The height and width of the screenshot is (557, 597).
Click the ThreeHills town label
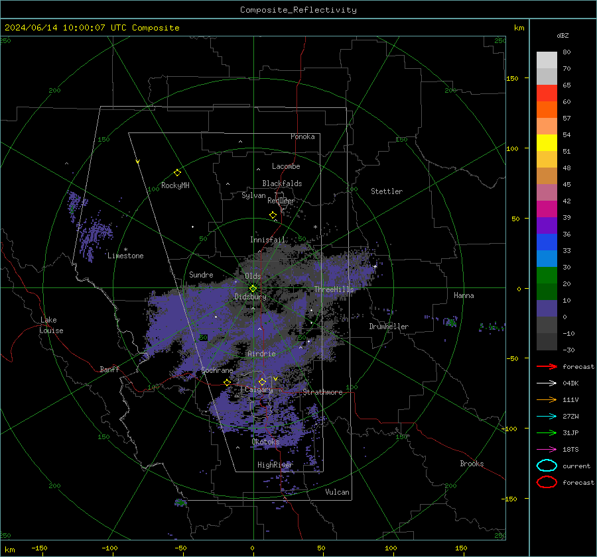pos(334,289)
